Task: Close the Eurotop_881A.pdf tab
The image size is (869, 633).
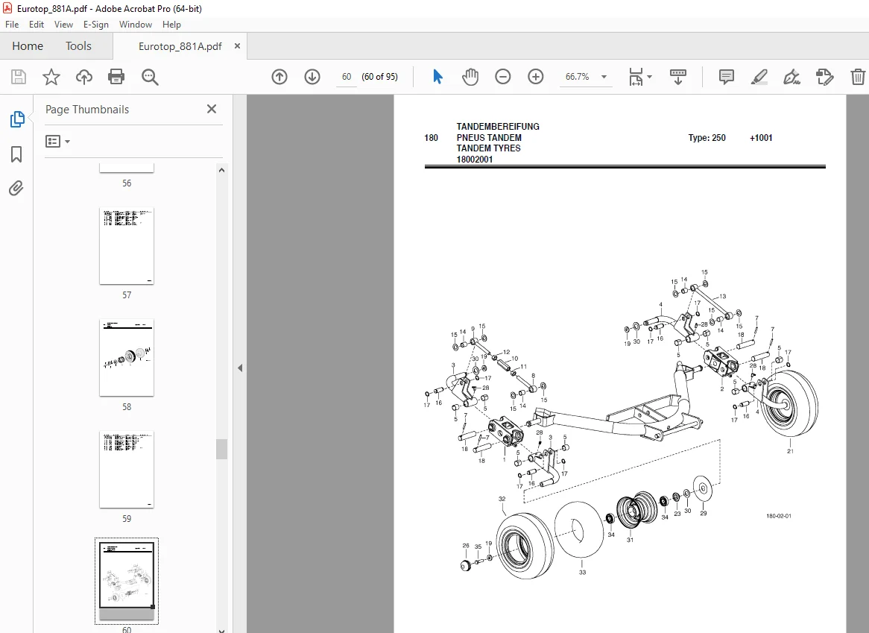Action: pyautogui.click(x=237, y=46)
